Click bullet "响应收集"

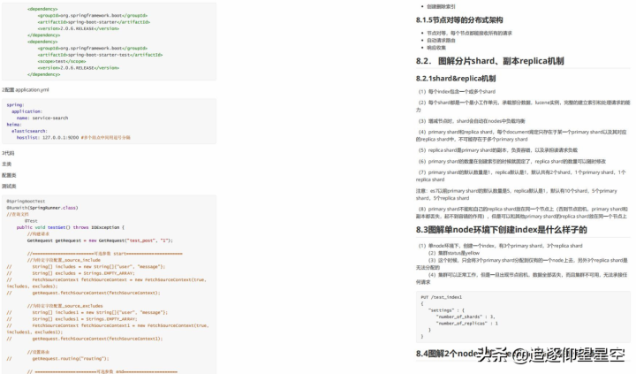pos(436,48)
